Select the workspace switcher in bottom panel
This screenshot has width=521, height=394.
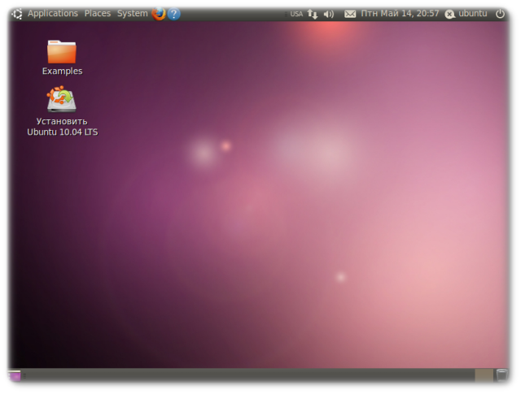(x=484, y=375)
